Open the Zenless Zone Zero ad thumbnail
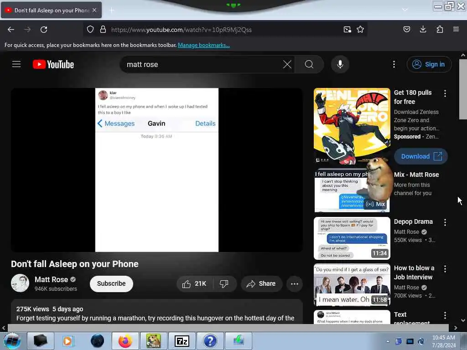This screenshot has width=467, height=350. 352,126
